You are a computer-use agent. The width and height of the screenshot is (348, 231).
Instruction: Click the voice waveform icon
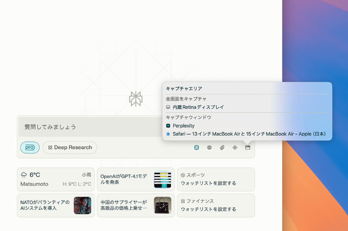pyautogui.click(x=235, y=147)
